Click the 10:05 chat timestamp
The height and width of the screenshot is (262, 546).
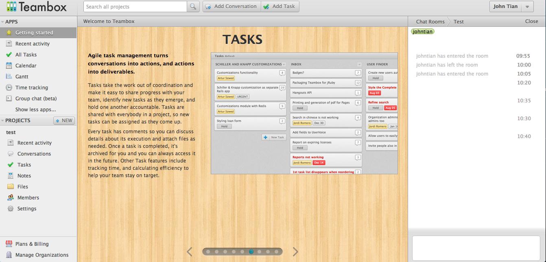pyautogui.click(x=524, y=74)
